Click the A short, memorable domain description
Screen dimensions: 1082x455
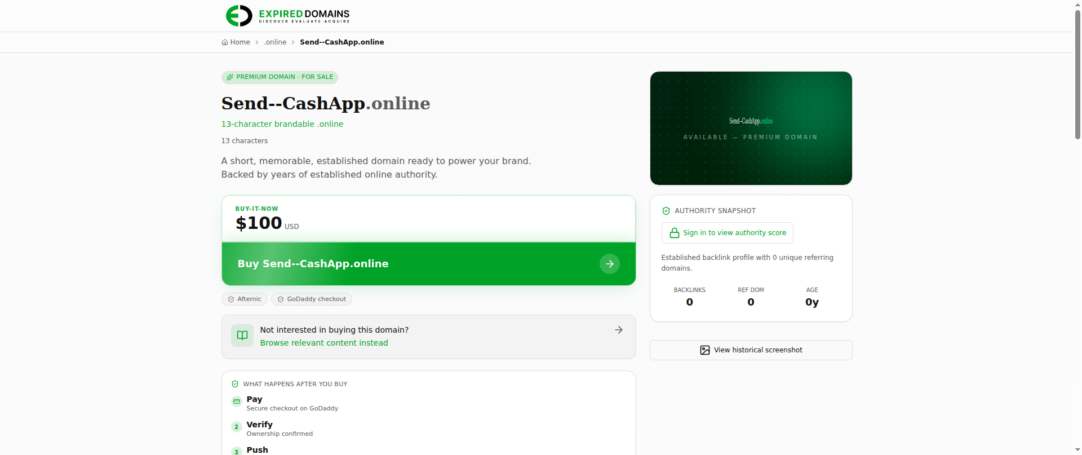[x=376, y=168]
